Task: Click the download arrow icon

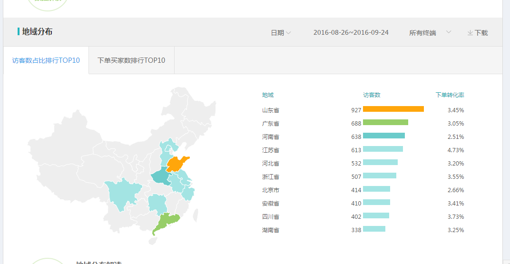Action: (470, 32)
